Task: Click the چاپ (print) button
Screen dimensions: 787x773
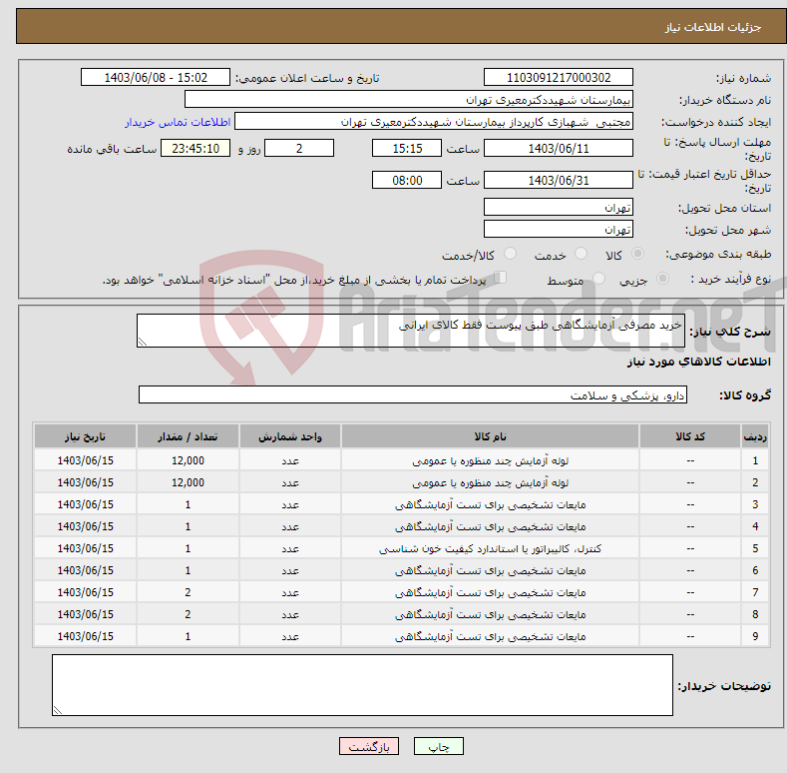Action: [x=438, y=746]
